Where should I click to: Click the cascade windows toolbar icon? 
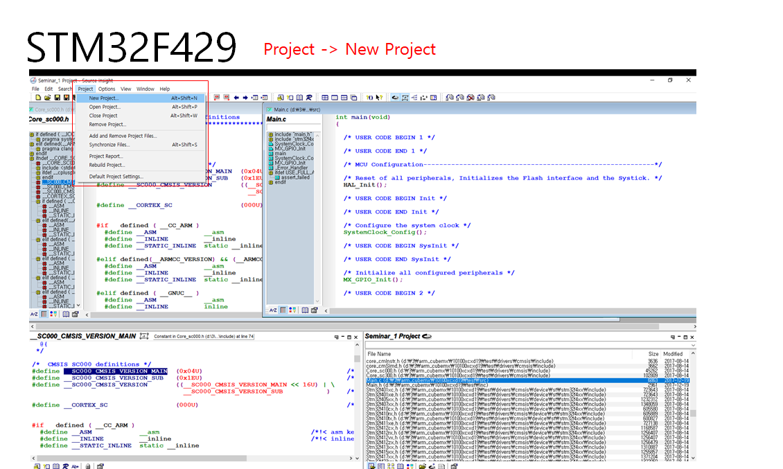tap(353, 98)
